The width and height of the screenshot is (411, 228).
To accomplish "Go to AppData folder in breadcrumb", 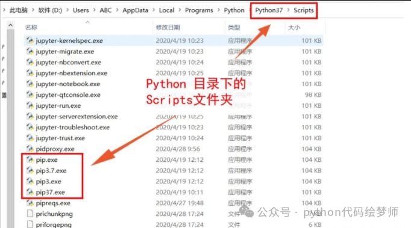I will pyautogui.click(x=135, y=10).
